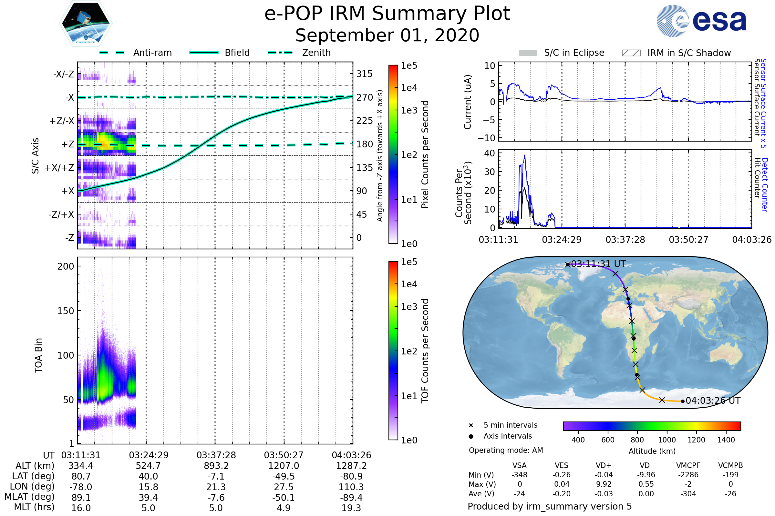This screenshot has height=516, width=775.
Task: Click the 5 min intervals cross marker
Action: point(471,425)
